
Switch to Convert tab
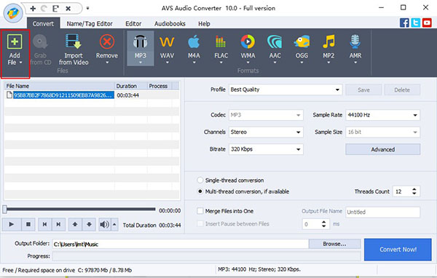[x=43, y=24]
